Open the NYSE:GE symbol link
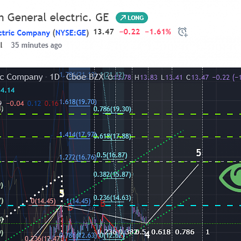The image size is (241, 241). point(71,33)
